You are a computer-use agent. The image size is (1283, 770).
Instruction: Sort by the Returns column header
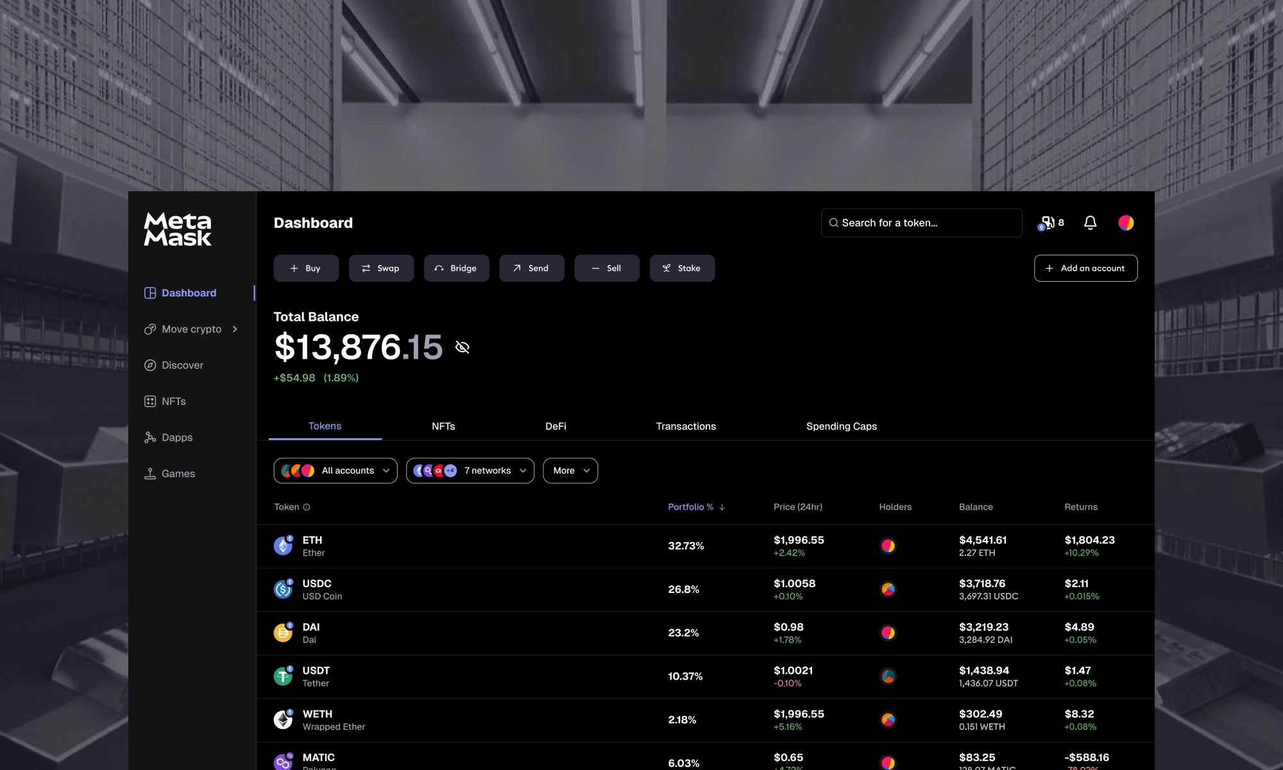point(1081,507)
